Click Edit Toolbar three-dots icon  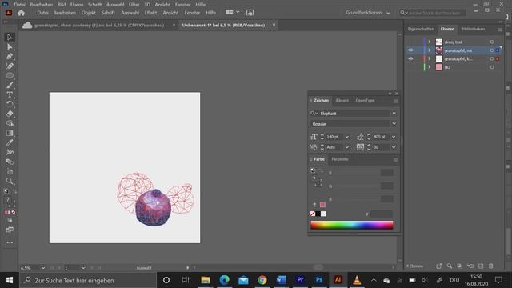click(10, 242)
